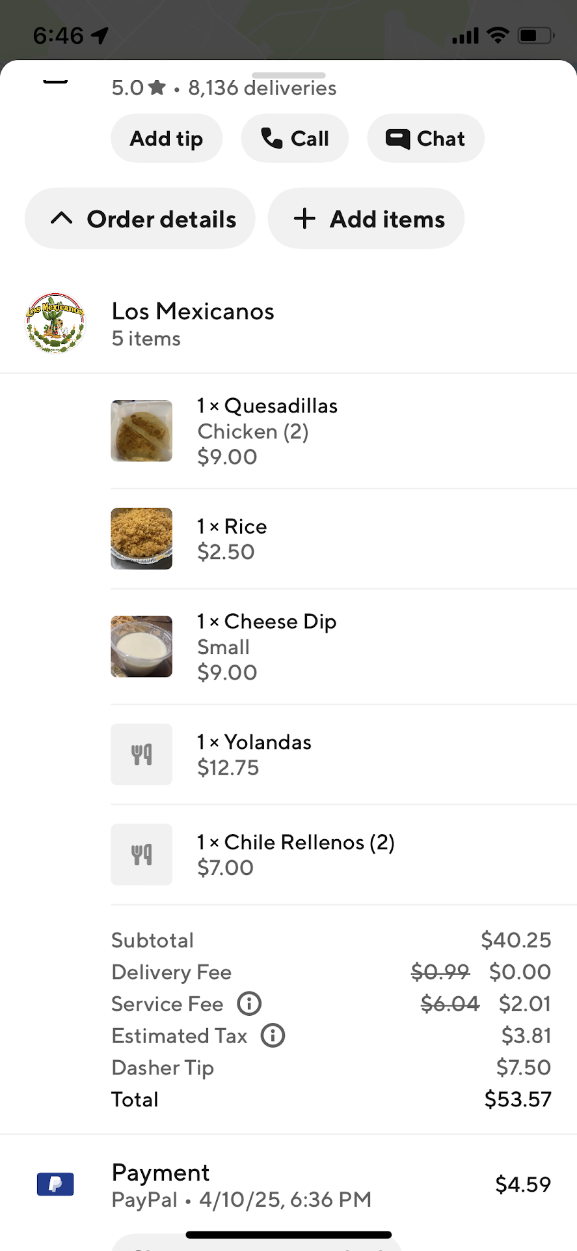Screen dimensions: 577x1251
Task: Select the Payment PayPal row
Action: [293, 1185]
